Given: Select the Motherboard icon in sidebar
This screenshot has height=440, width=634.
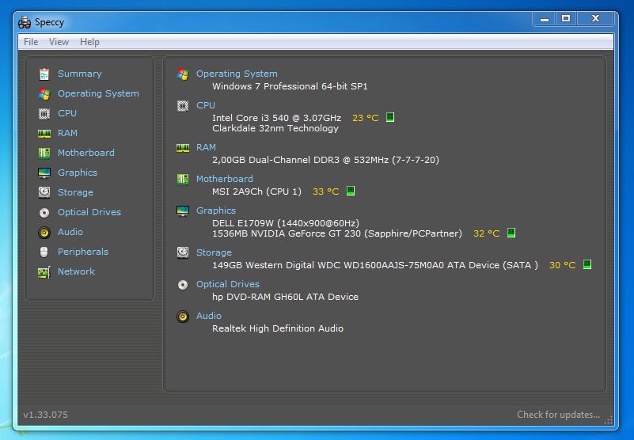Looking at the screenshot, I should coord(44,153).
